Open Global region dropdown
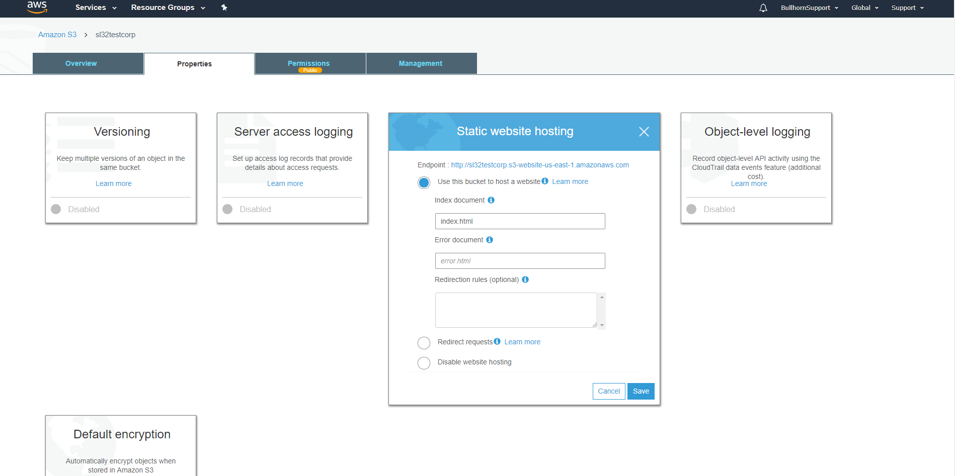This screenshot has width=955, height=476. 865,8
